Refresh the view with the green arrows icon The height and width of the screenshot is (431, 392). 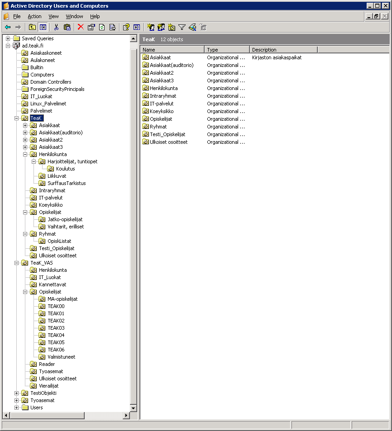pos(102,27)
